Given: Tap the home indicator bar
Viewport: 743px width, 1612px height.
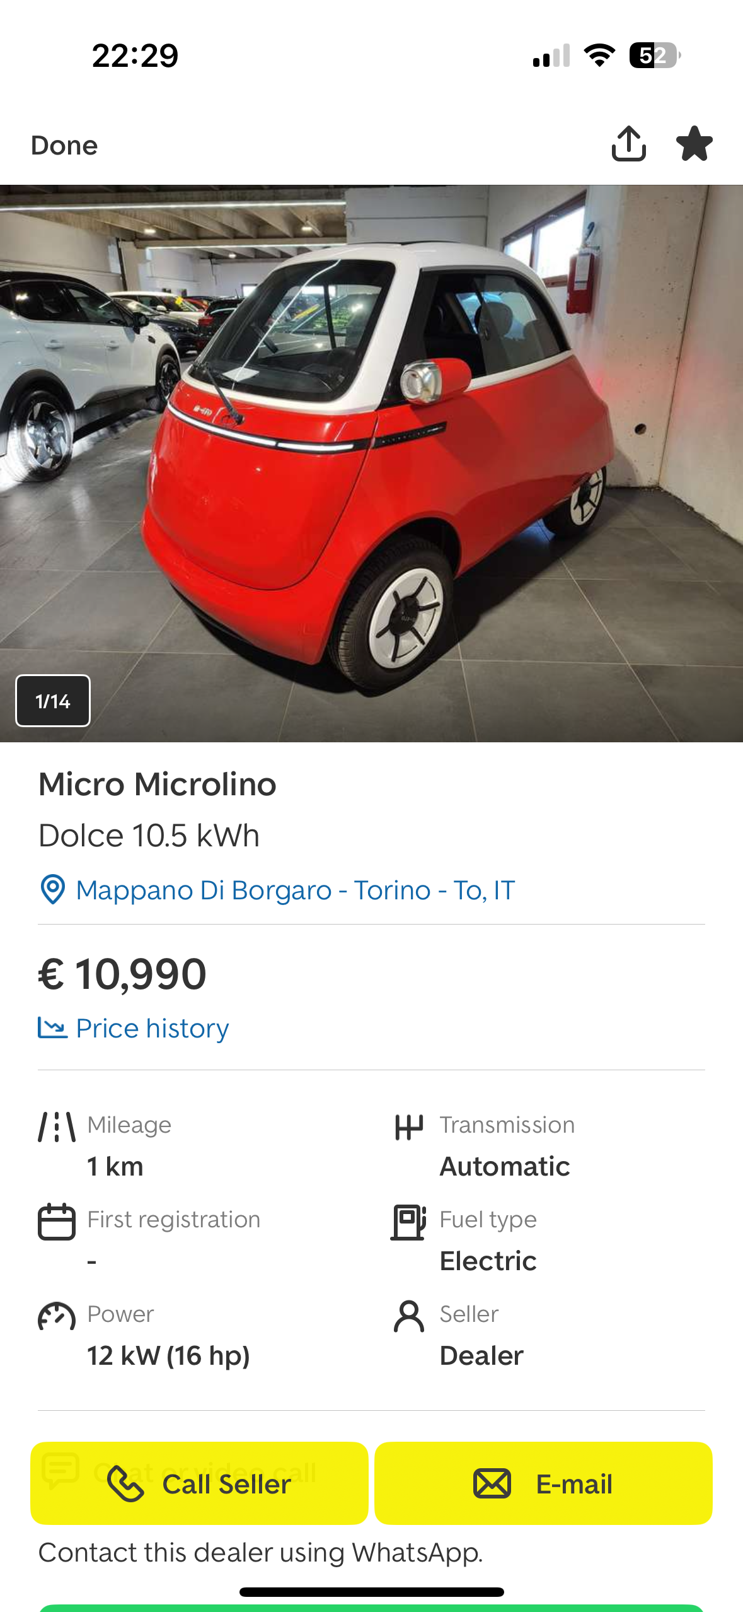Looking at the screenshot, I should 372,1592.
